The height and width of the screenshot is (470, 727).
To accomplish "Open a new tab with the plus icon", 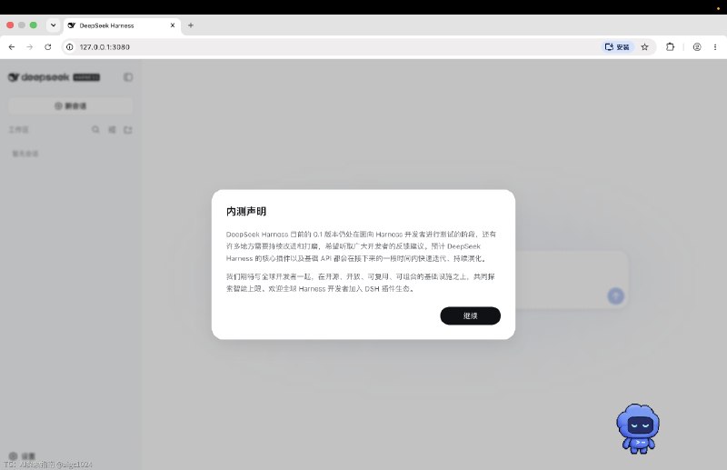I will tap(191, 25).
